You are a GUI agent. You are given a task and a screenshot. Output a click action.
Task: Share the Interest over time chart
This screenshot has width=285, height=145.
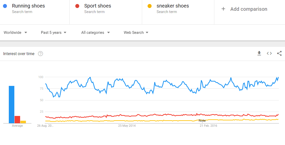point(279,53)
